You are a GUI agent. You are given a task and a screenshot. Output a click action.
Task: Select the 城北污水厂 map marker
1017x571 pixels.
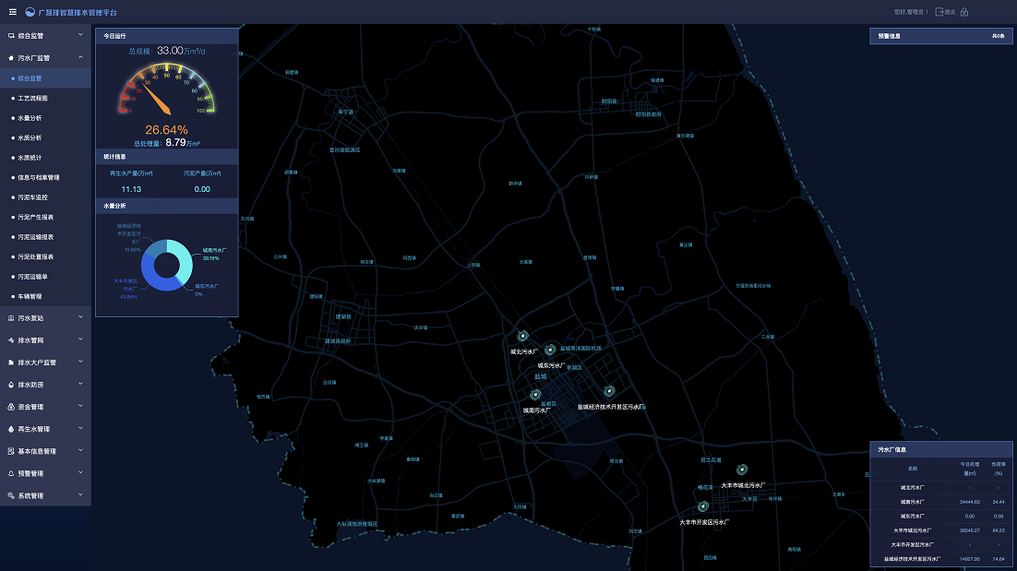point(522,336)
